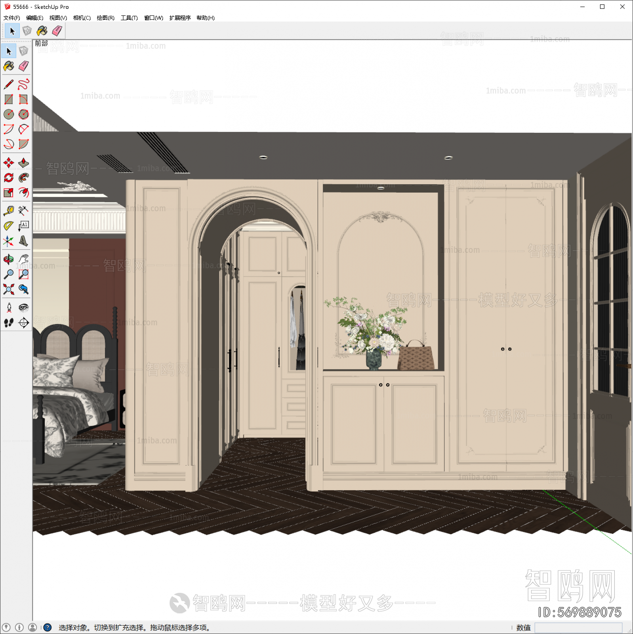Choose the Rotate tool
The height and width of the screenshot is (634, 633).
pos(9,178)
